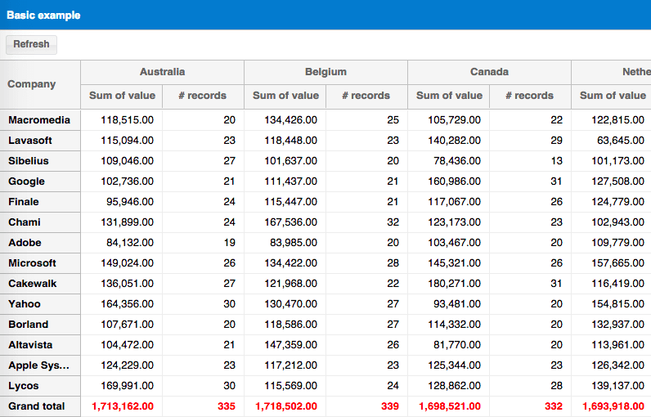Select the Finale row label
Viewport: 651px width, 417px height.
tap(40, 202)
